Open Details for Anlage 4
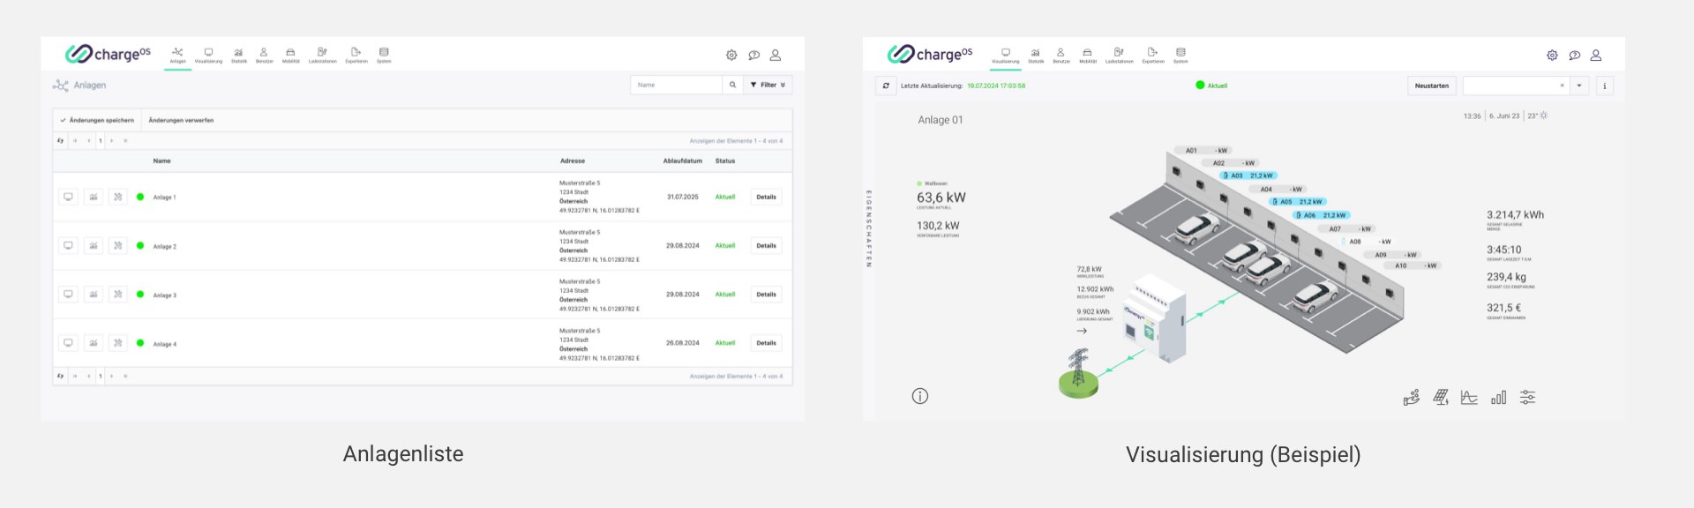This screenshot has width=1694, height=508. tap(766, 342)
